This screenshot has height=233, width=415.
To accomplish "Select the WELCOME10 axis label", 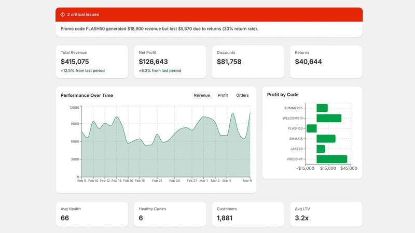I will pyautogui.click(x=293, y=119).
